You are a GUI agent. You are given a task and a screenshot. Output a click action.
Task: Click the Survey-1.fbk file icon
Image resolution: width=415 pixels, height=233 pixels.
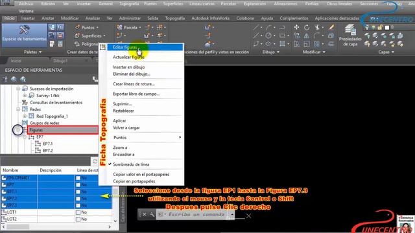(x=32, y=95)
